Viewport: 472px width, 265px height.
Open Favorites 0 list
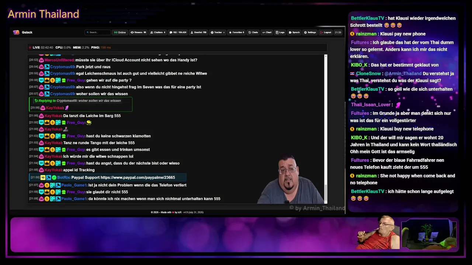[236, 32]
